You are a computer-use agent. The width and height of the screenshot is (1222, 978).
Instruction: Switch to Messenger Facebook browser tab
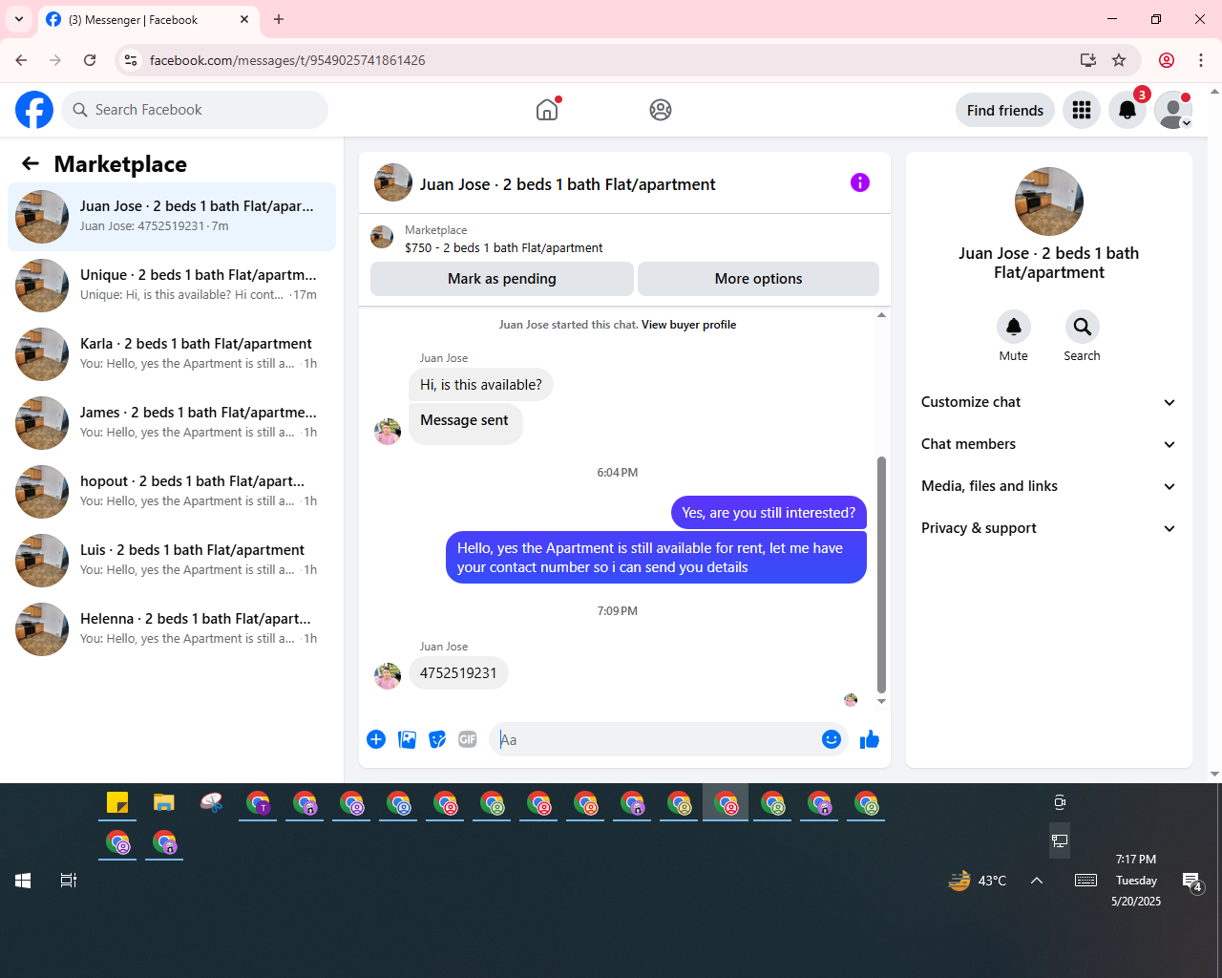148,19
